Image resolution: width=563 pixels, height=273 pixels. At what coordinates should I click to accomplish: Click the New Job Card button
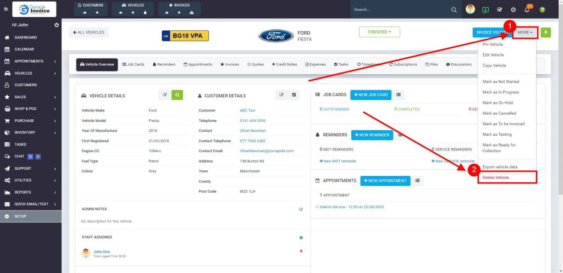click(371, 94)
